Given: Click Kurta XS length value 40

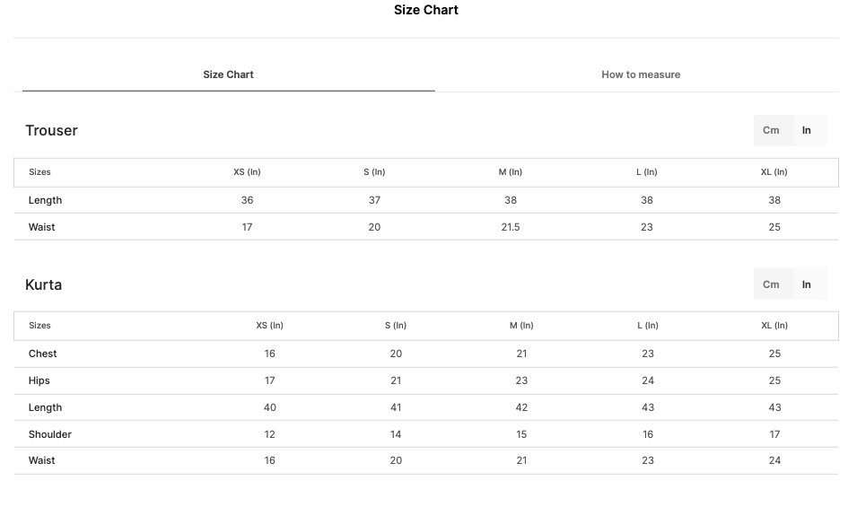Looking at the screenshot, I should point(269,407).
